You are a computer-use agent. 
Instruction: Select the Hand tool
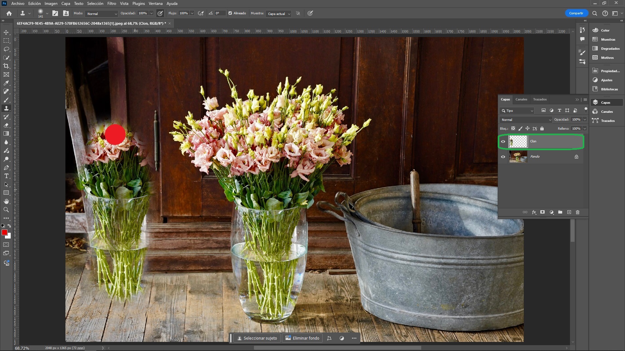pos(6,201)
